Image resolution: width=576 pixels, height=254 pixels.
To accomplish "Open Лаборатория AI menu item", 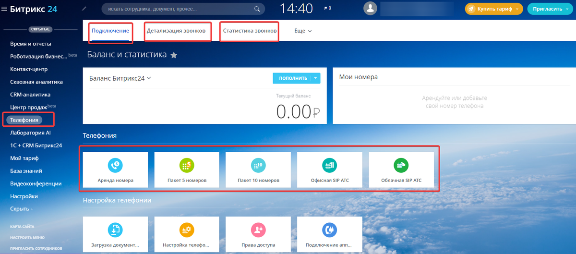I will point(30,133).
